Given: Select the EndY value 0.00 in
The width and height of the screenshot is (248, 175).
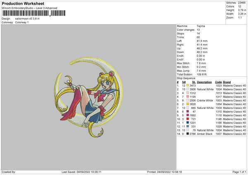Looking at the screenshot, I should [x=201, y=59].
